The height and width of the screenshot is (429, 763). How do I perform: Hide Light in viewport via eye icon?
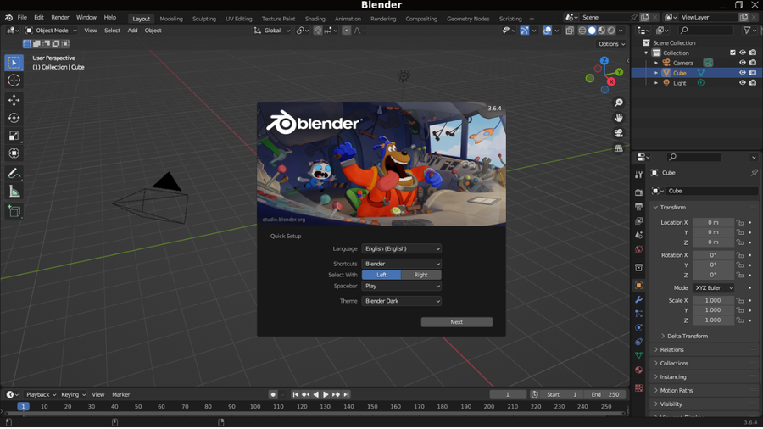(x=743, y=83)
